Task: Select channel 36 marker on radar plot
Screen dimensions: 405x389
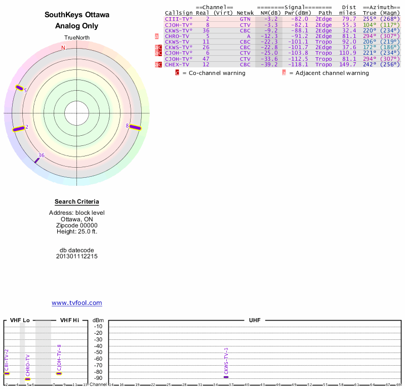Action: [x=36, y=161]
